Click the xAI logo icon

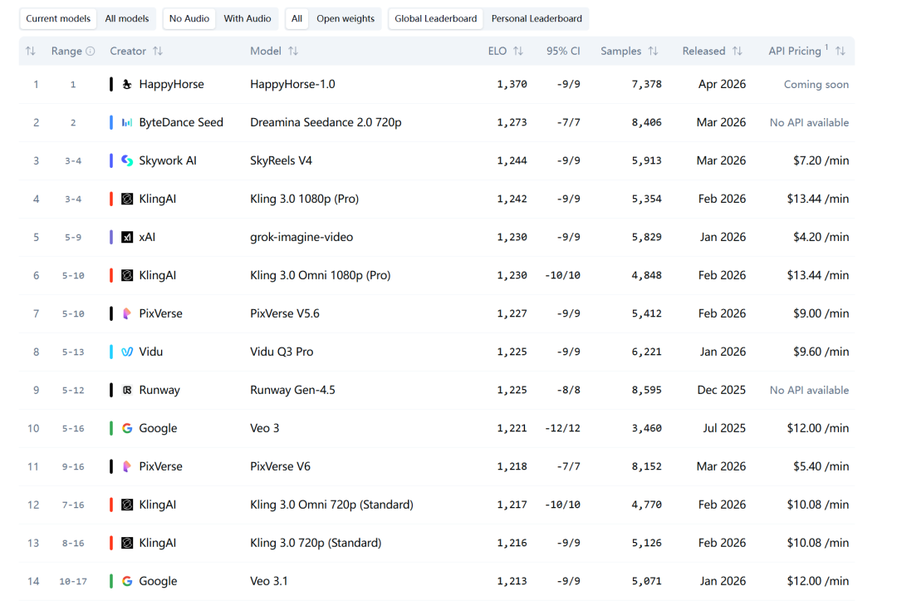[x=127, y=237]
